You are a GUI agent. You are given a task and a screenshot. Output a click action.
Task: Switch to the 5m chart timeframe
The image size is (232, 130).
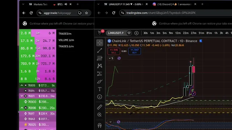tap(165, 33)
